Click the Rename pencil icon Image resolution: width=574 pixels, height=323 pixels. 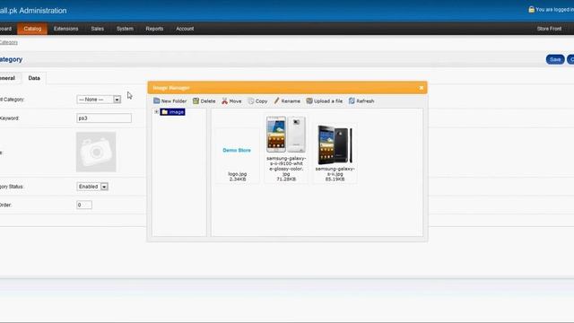point(277,100)
